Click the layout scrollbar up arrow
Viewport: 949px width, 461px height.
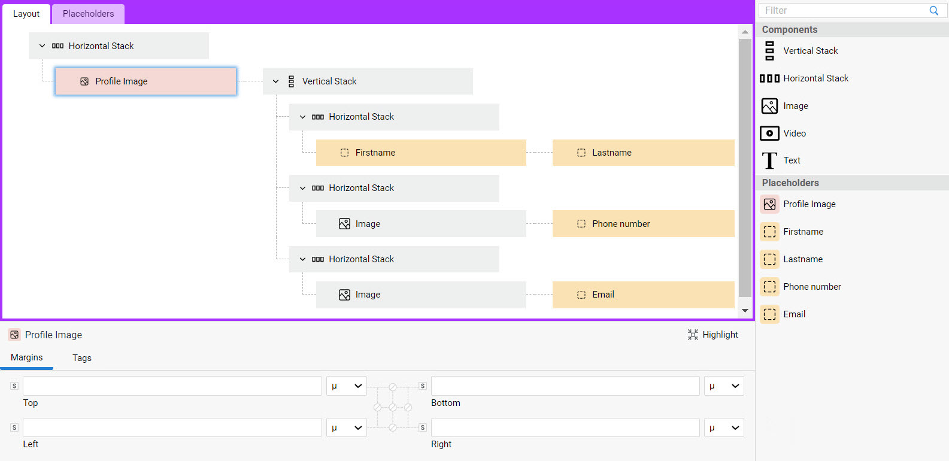pyautogui.click(x=745, y=32)
